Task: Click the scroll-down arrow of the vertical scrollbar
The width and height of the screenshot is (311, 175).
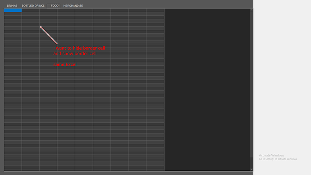Action: (x=252, y=170)
